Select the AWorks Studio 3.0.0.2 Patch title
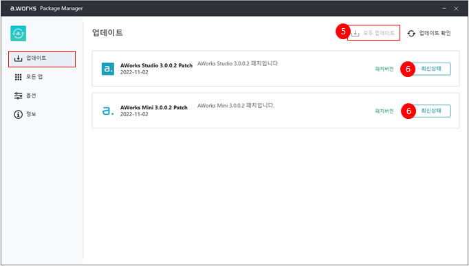 coord(156,65)
